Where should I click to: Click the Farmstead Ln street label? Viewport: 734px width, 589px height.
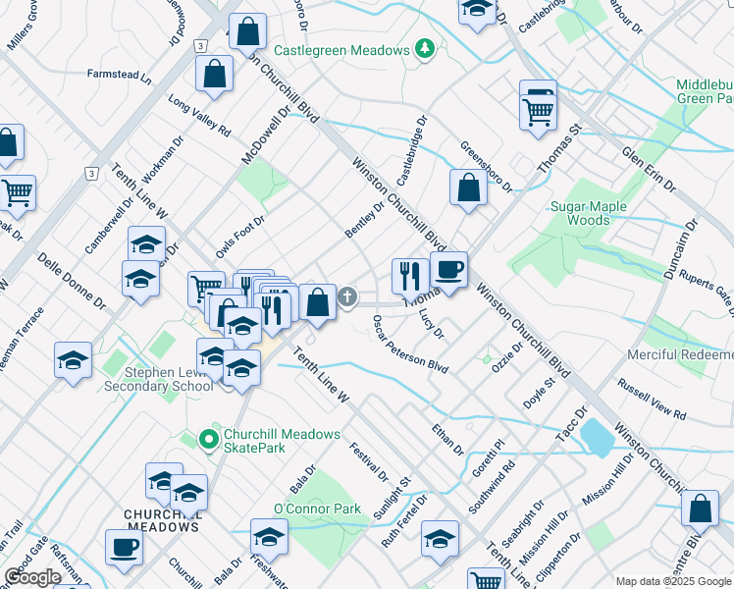[120, 78]
